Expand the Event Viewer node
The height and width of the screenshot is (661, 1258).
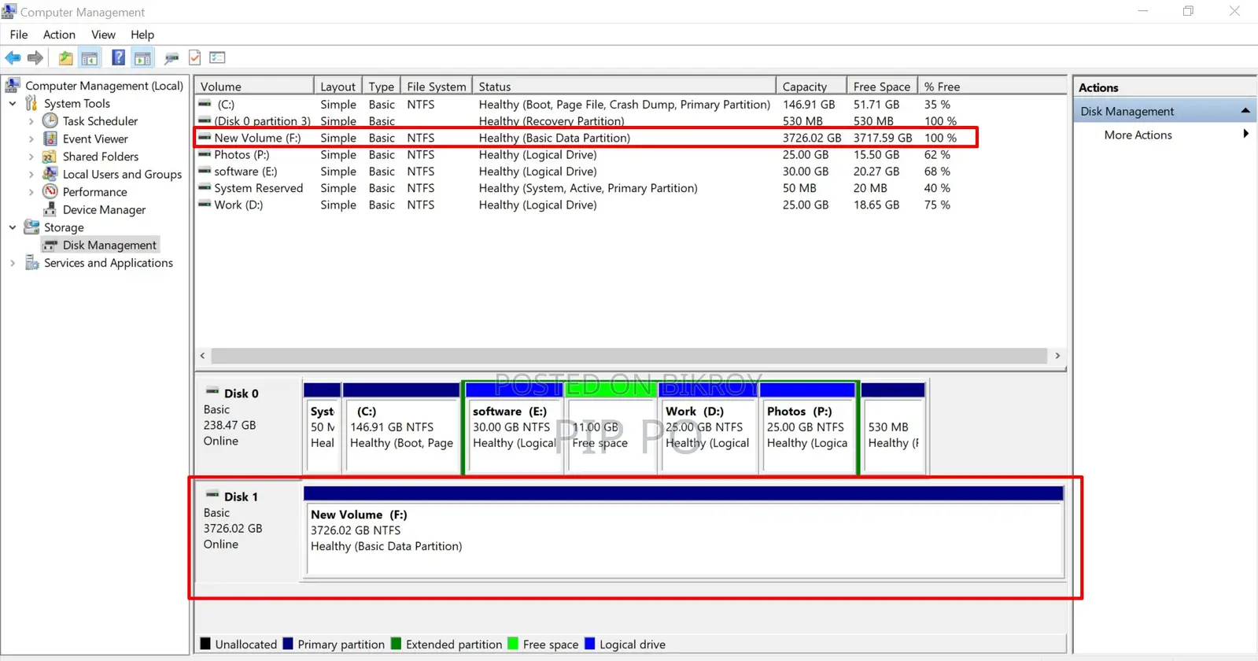(x=31, y=138)
